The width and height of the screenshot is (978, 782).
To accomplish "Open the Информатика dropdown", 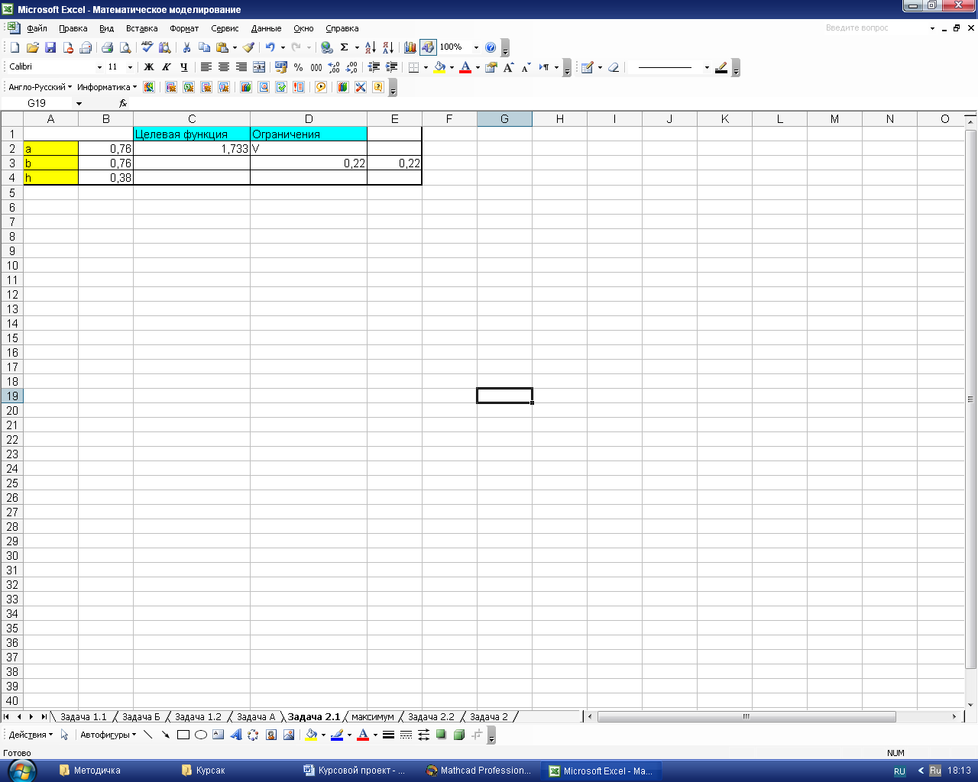I will point(107,87).
